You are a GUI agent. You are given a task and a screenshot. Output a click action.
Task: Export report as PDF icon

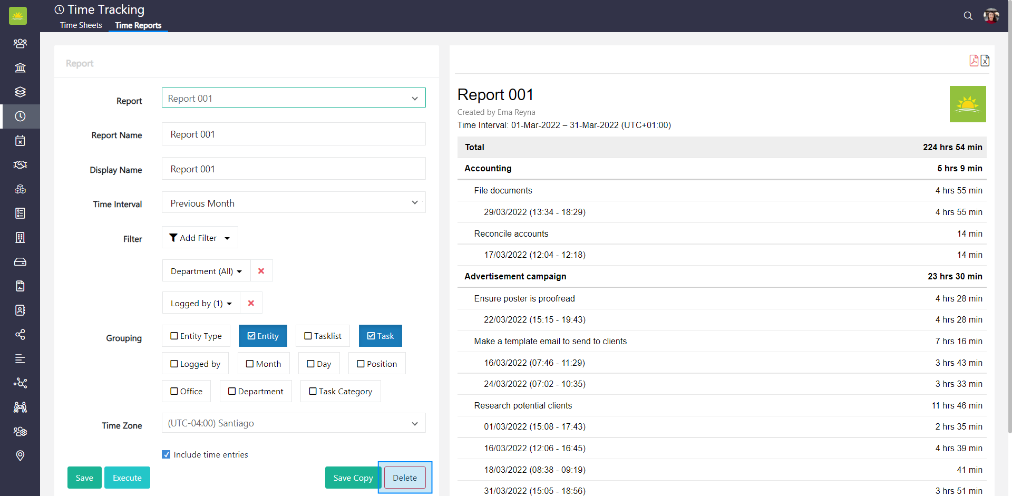pyautogui.click(x=974, y=61)
